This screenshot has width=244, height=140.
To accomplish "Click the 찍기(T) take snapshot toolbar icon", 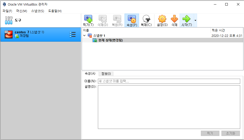I will click(88, 19).
